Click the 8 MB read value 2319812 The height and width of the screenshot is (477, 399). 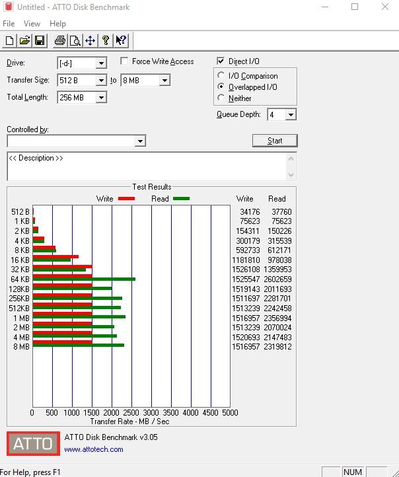277,347
